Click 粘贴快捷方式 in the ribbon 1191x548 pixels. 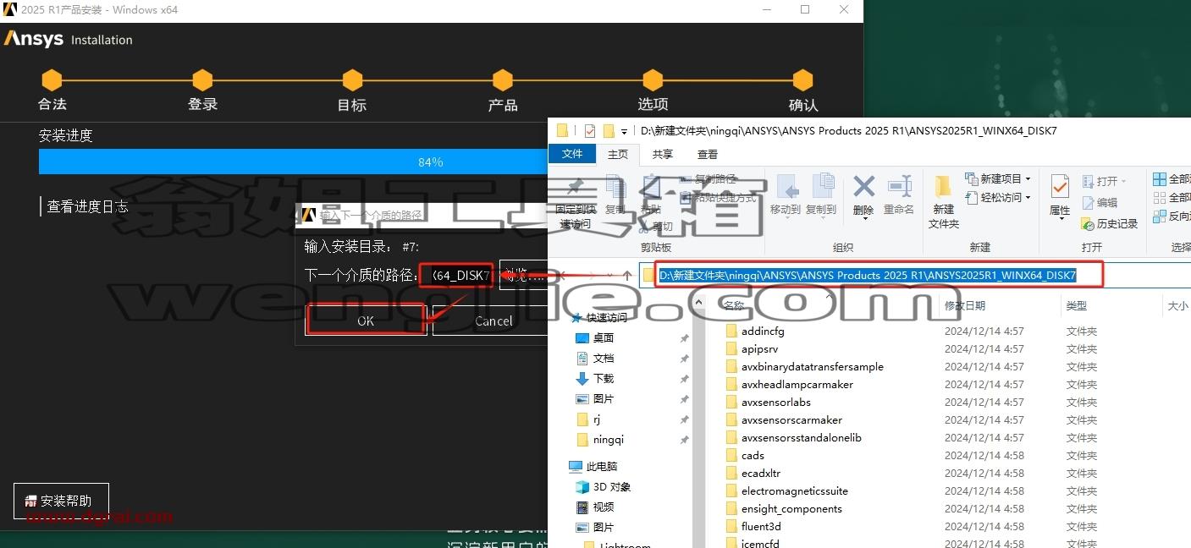(719, 198)
